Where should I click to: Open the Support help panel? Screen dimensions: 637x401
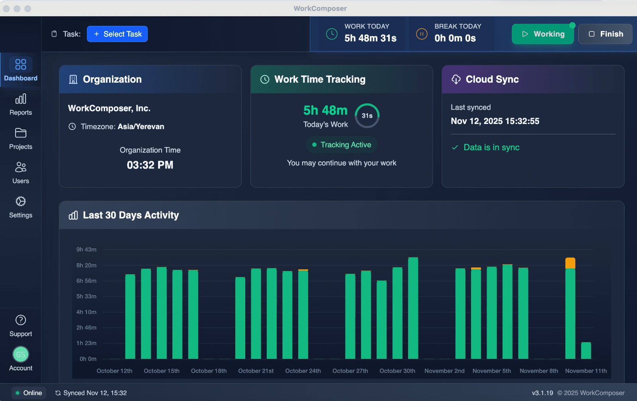click(20, 325)
